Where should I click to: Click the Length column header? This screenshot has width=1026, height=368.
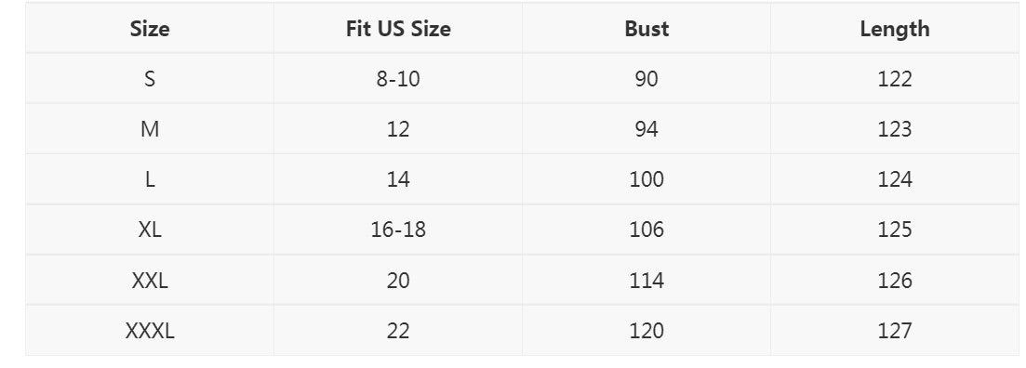895,29
